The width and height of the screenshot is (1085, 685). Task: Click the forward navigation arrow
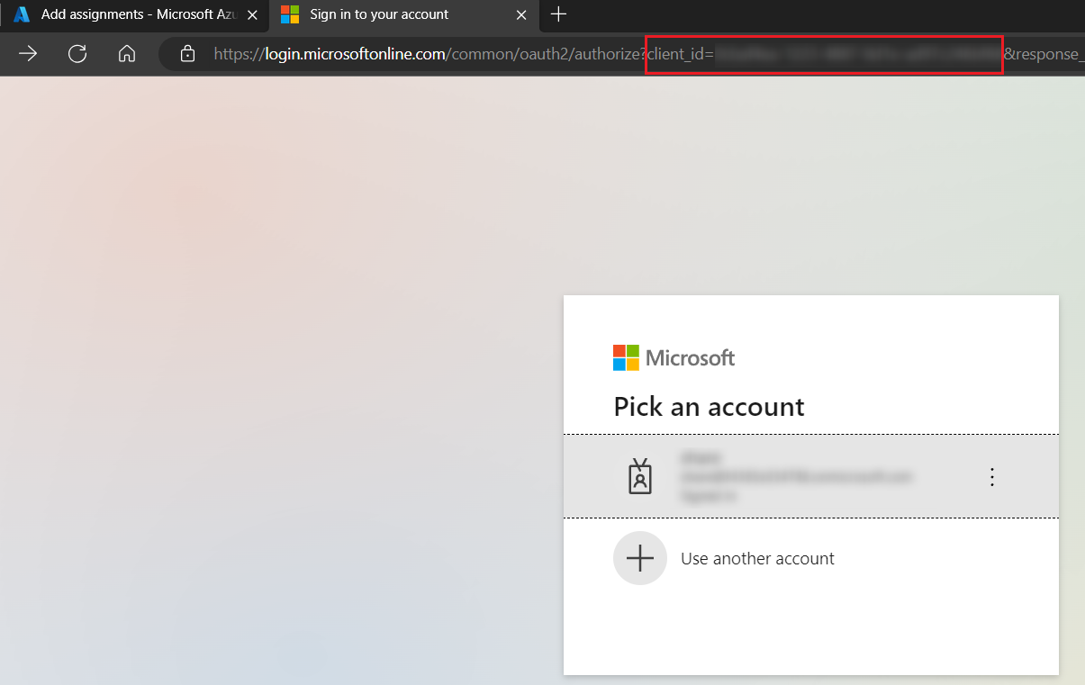point(28,54)
